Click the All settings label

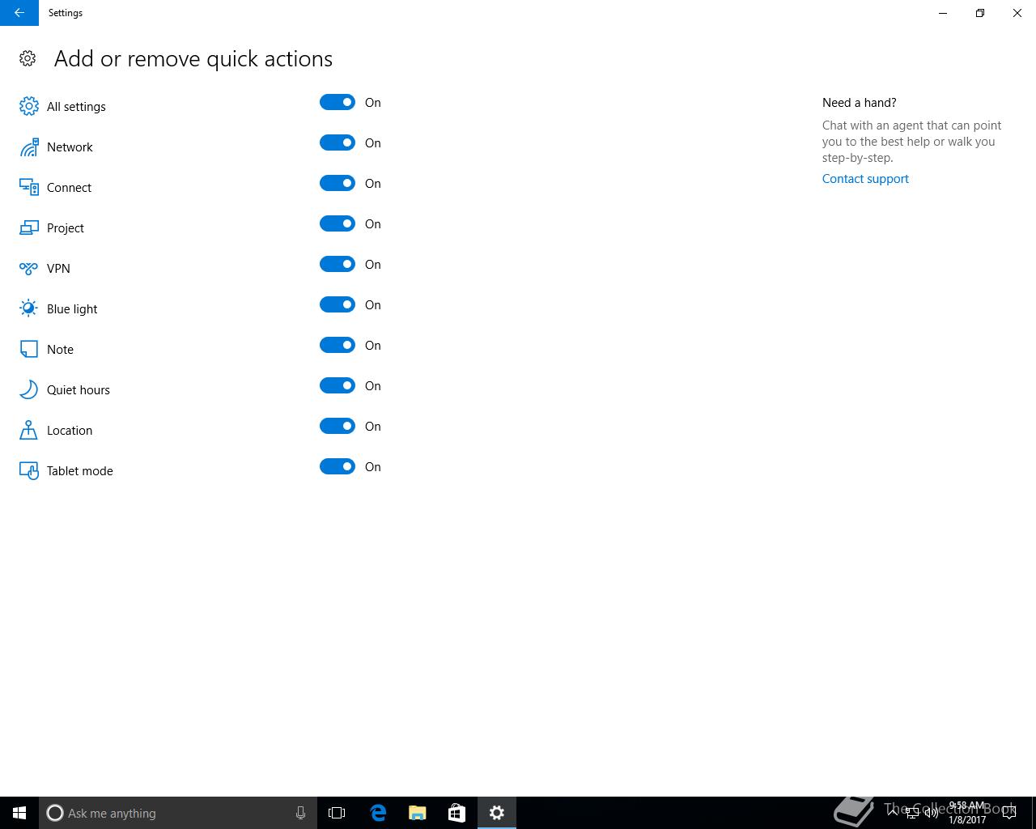(76, 107)
